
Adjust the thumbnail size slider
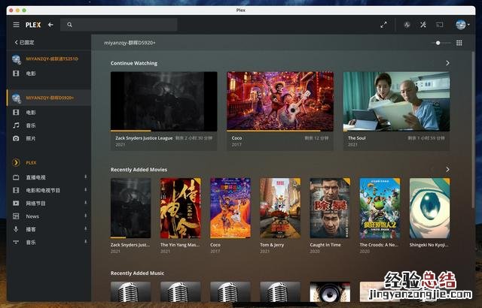tap(438, 43)
